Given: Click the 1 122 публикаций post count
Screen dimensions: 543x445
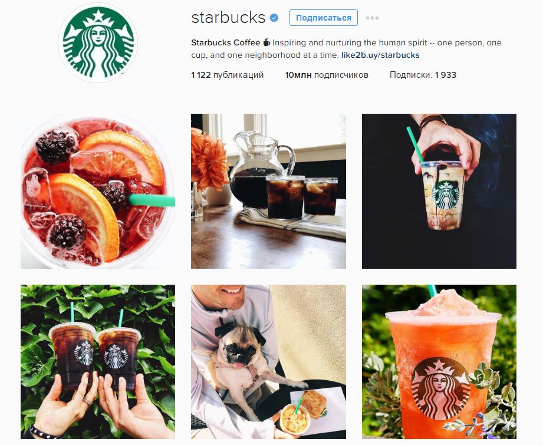Looking at the screenshot, I should 227,75.
